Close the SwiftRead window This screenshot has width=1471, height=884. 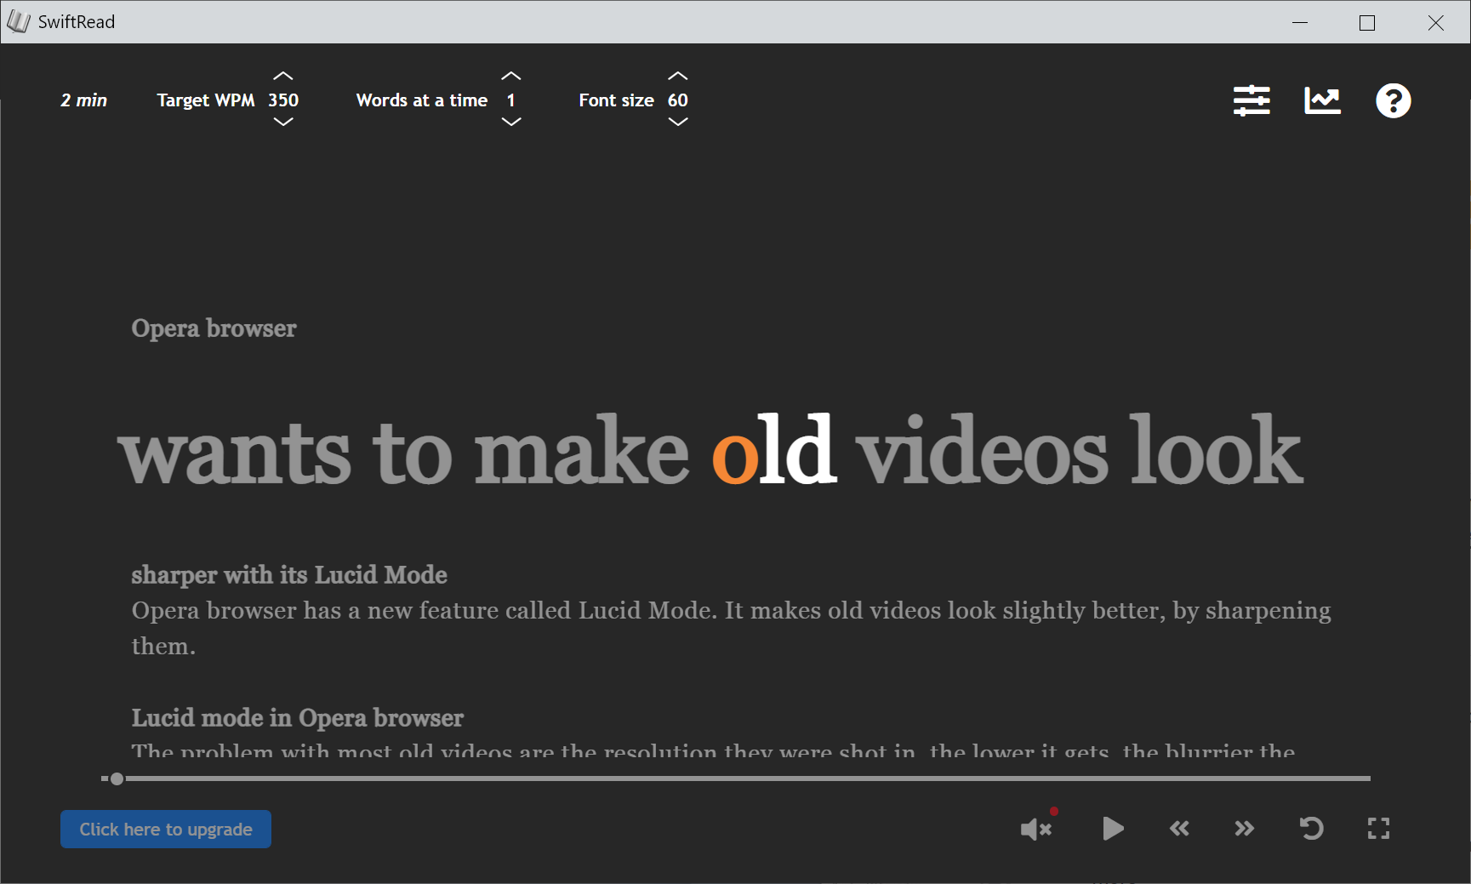click(x=1435, y=22)
